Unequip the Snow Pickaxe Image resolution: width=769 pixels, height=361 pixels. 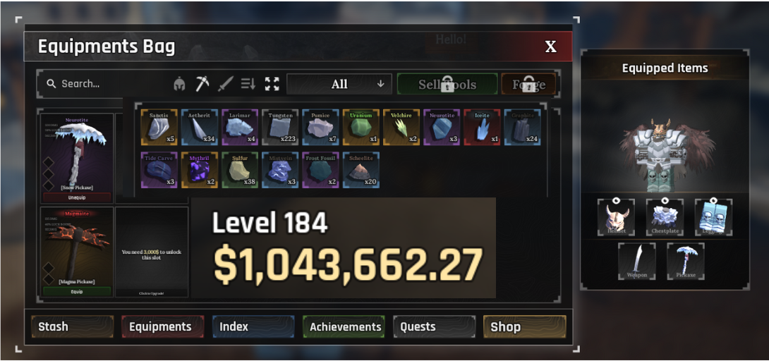[x=77, y=197]
